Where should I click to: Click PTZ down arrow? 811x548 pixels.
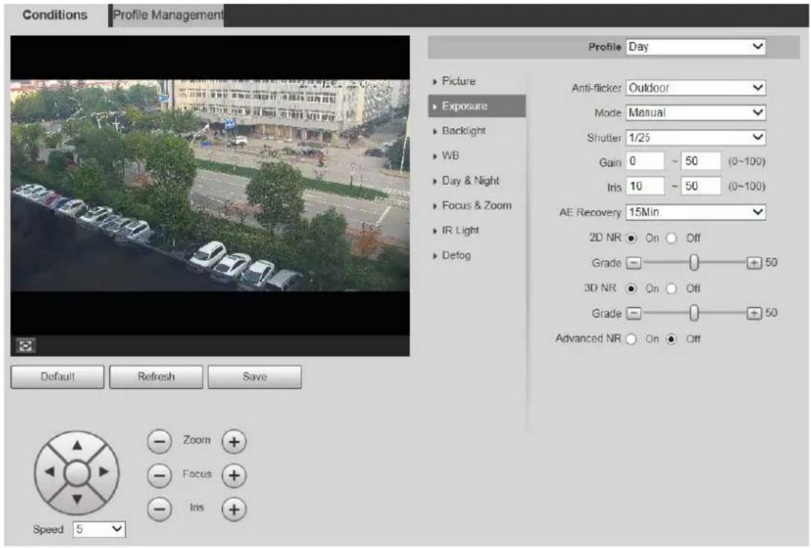pyautogui.click(x=77, y=500)
